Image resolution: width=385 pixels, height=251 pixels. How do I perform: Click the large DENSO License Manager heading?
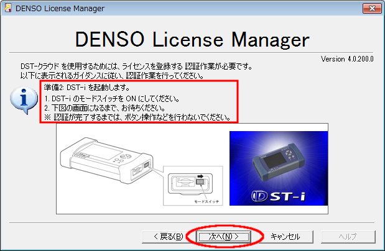tap(192, 39)
